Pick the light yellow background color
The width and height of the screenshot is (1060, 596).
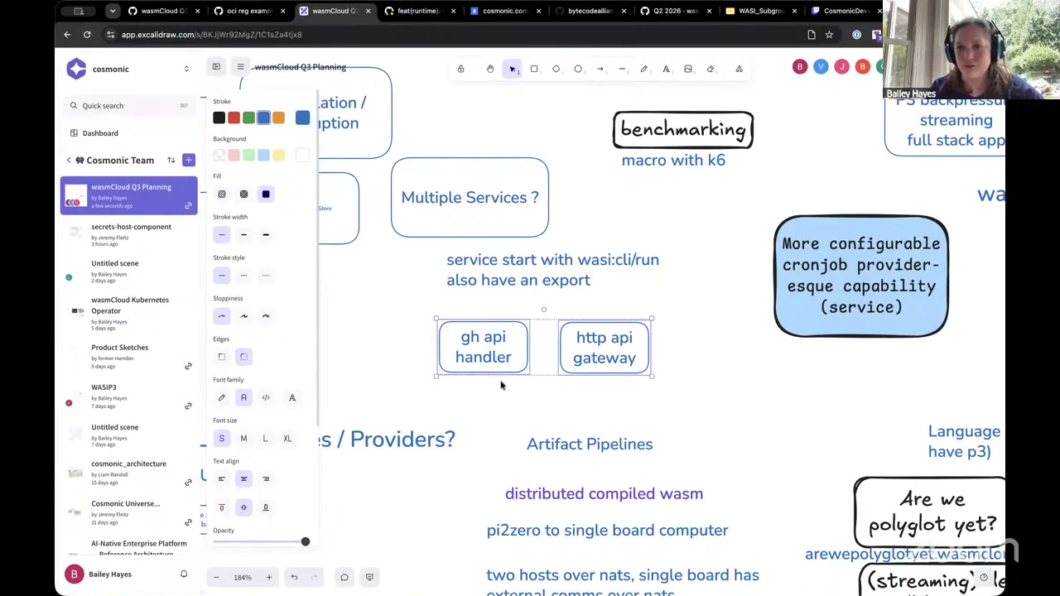pos(278,156)
